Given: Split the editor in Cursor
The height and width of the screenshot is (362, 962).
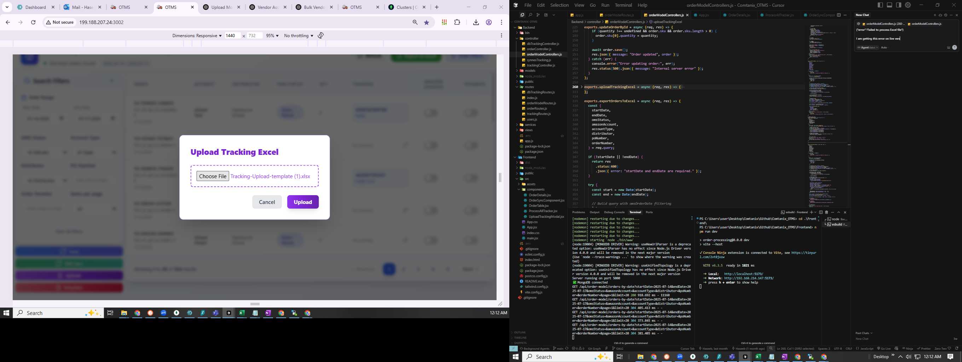Looking at the screenshot, I should click(839, 15).
